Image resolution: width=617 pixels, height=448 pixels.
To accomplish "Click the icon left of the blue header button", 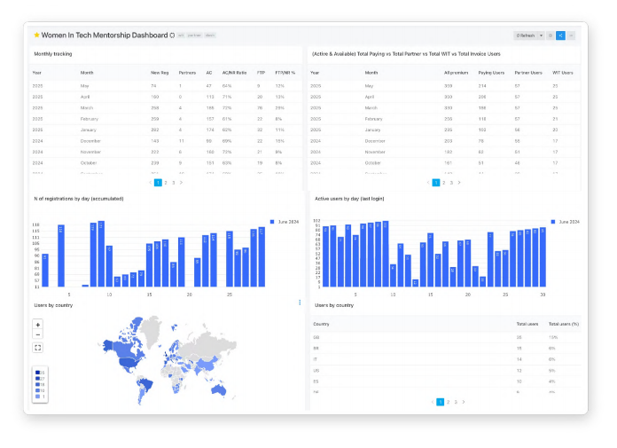I will click(x=550, y=35).
